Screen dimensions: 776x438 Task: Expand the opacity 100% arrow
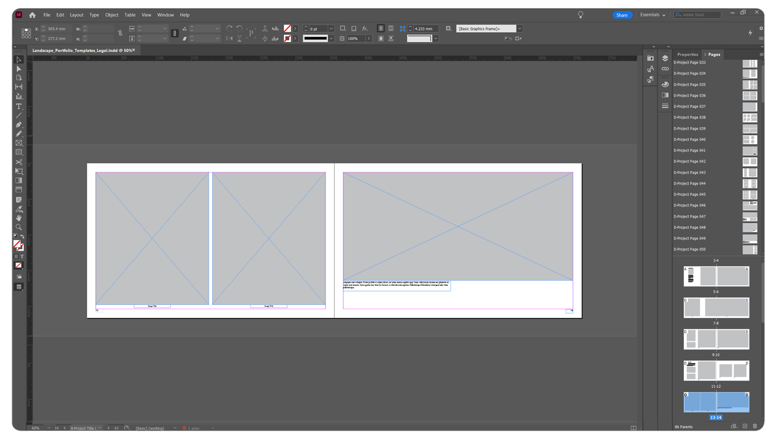click(369, 38)
